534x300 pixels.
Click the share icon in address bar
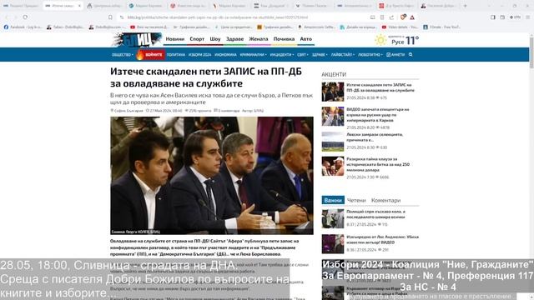click(x=391, y=17)
